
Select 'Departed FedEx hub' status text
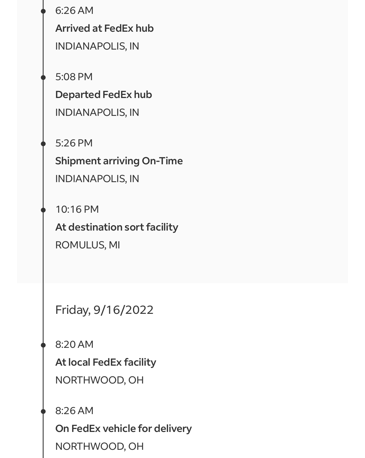104,95
